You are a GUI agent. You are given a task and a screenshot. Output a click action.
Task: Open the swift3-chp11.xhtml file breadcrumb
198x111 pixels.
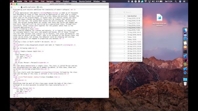(28, 7)
